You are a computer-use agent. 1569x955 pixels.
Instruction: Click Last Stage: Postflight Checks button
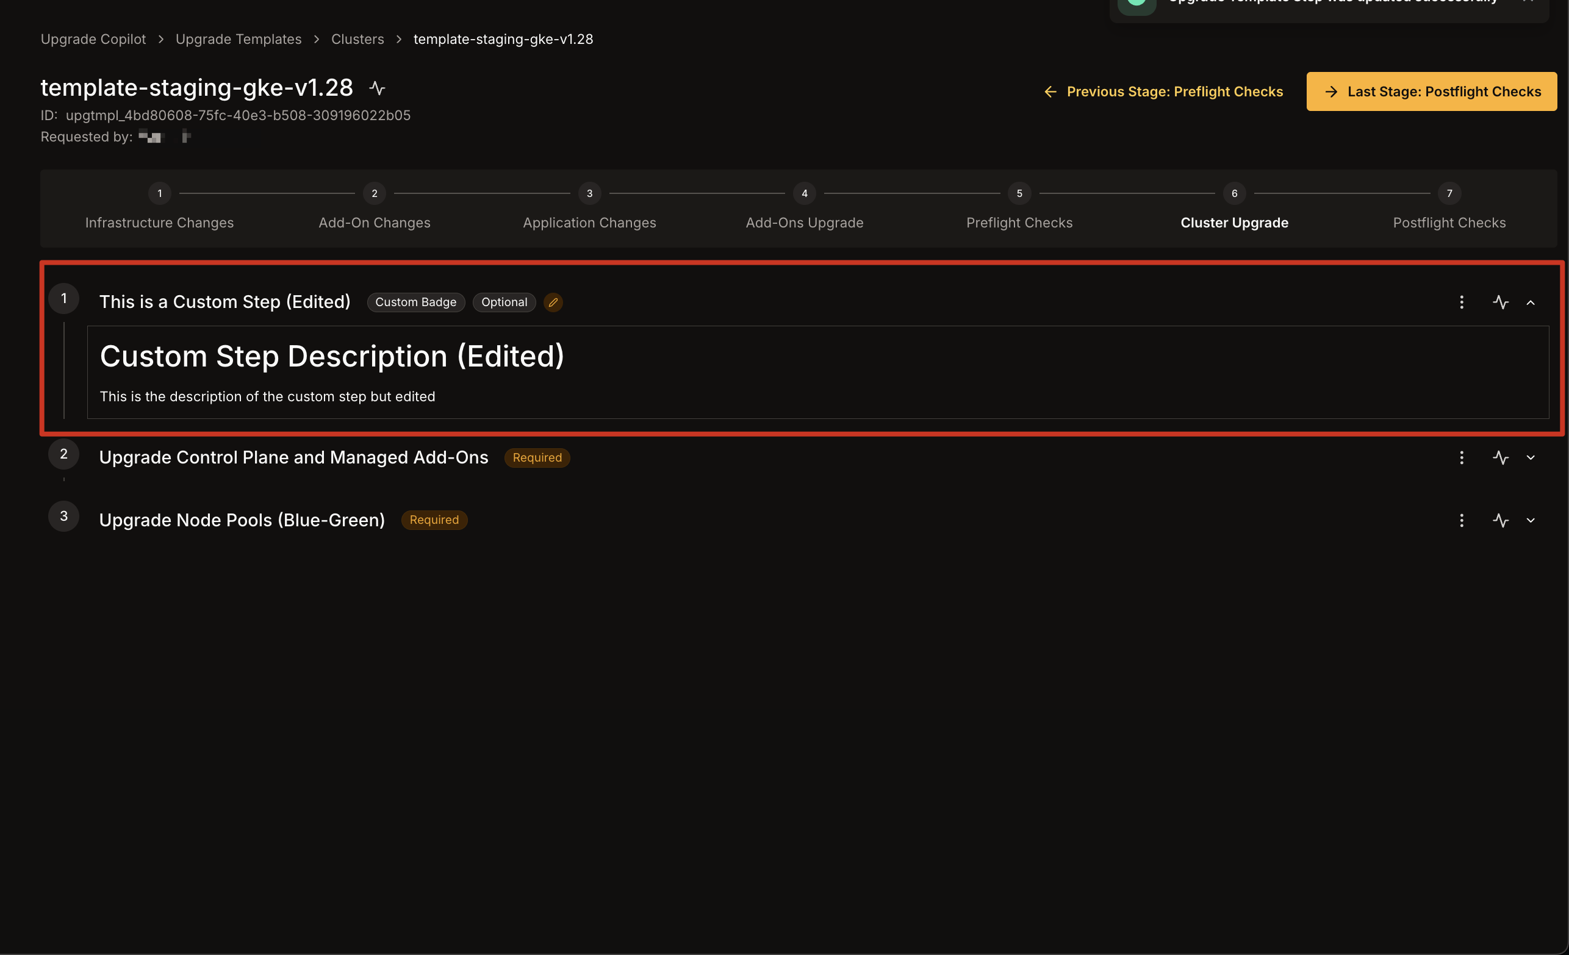[x=1431, y=91]
